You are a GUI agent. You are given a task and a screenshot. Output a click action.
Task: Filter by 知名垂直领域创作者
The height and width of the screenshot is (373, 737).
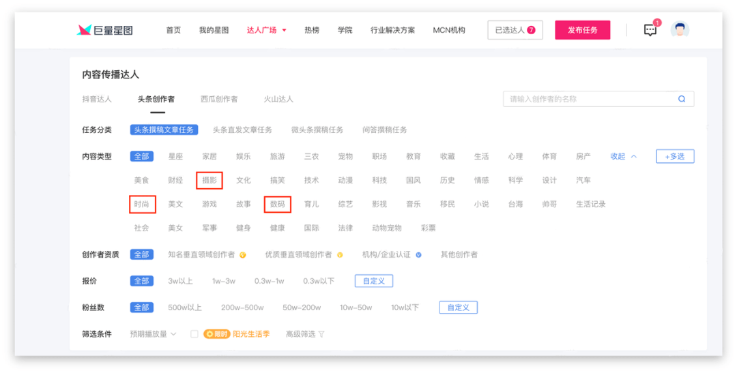[201, 254]
